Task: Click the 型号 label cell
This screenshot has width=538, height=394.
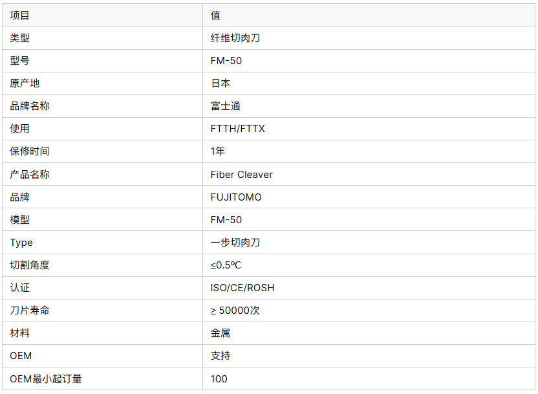Action: (20, 61)
